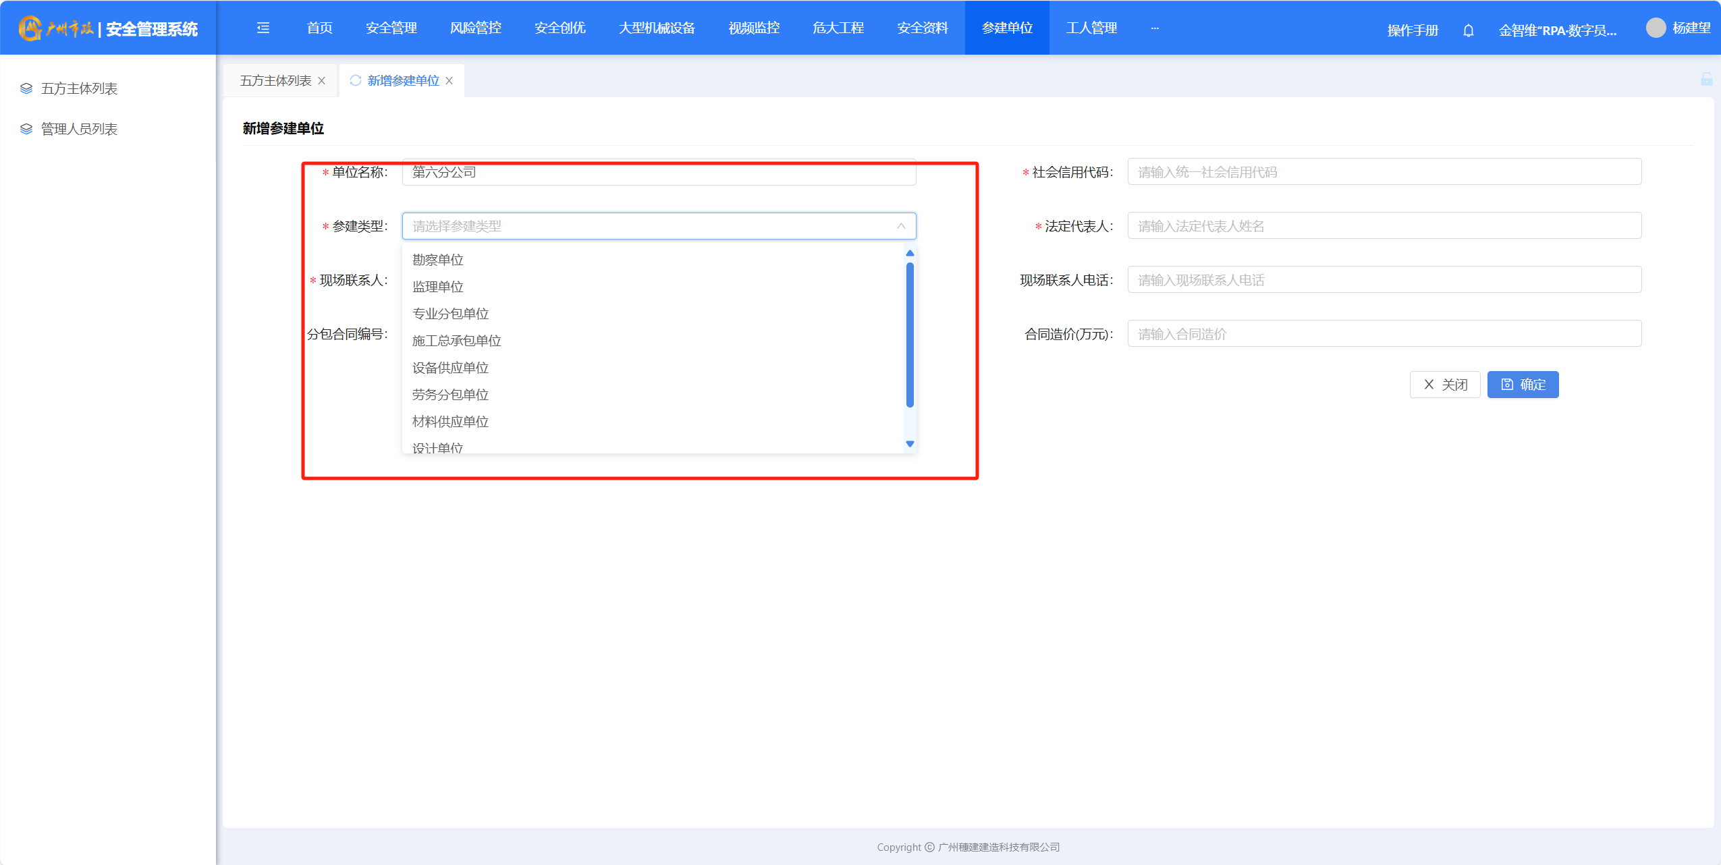Open 五方主体列表 in the sidebar
The width and height of the screenshot is (1721, 865).
click(80, 88)
